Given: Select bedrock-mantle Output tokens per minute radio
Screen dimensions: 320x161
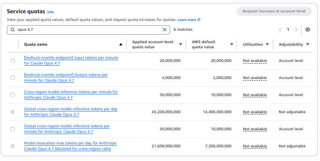Looking at the screenshot, I should pos(12,78).
